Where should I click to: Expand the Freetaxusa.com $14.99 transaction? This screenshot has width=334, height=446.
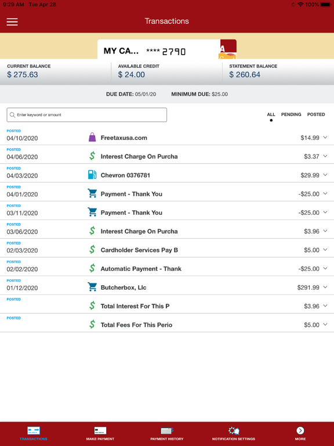(325, 138)
